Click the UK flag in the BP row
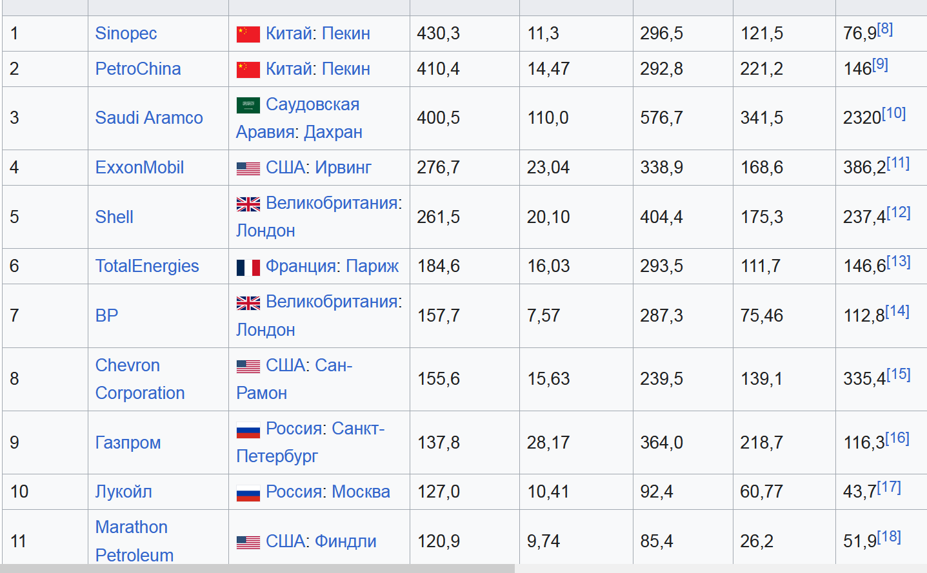 point(248,303)
